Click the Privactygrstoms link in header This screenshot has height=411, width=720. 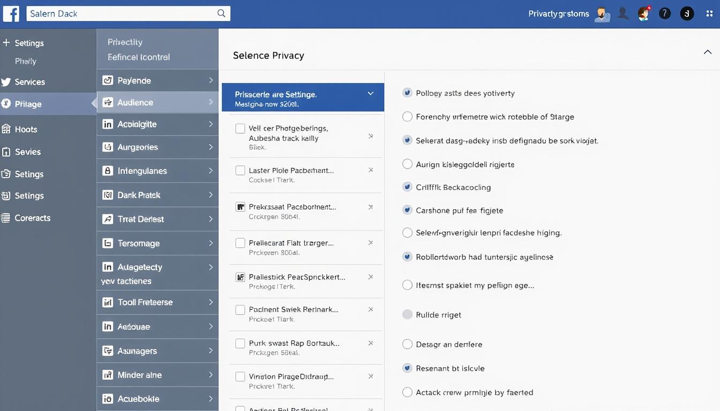(x=558, y=14)
